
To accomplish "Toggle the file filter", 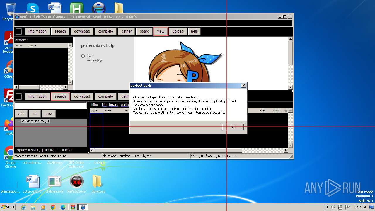I will (104, 105).
